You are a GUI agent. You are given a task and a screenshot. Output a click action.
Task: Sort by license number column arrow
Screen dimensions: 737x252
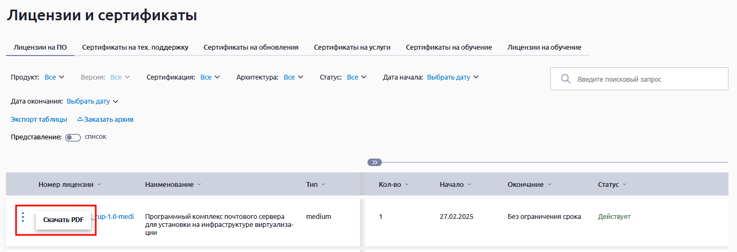99,185
